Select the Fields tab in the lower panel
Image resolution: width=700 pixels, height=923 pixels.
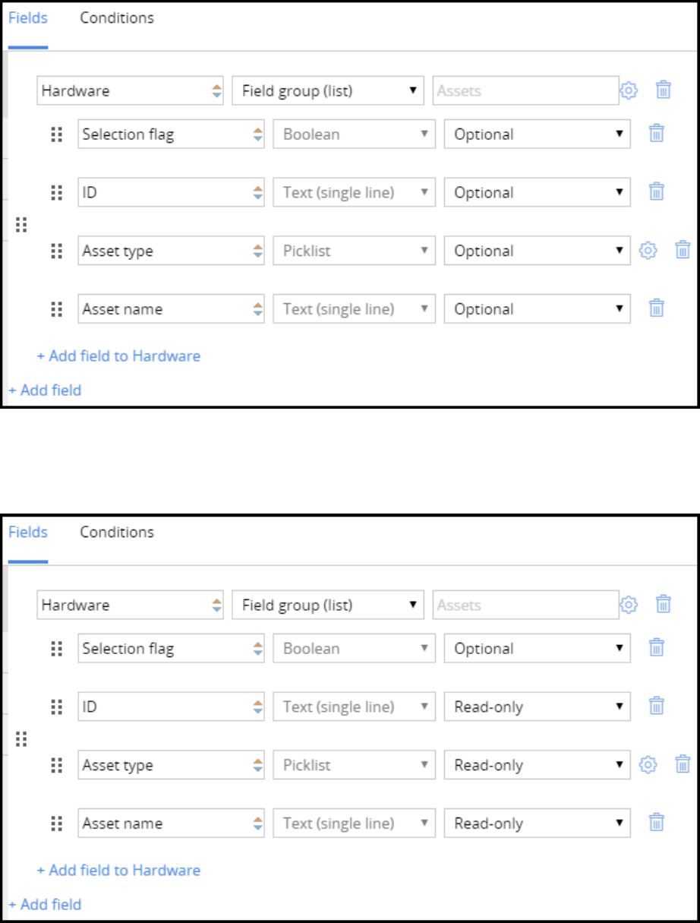(28, 533)
